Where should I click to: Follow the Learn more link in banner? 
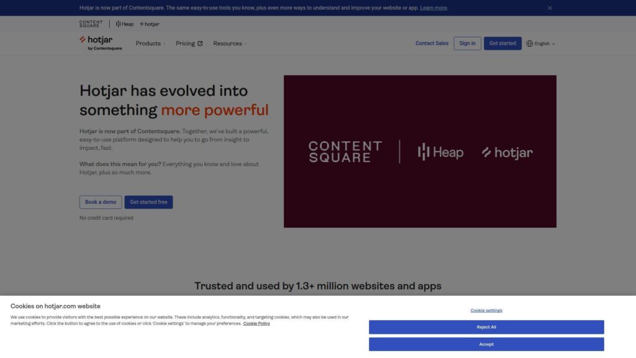[x=434, y=8]
